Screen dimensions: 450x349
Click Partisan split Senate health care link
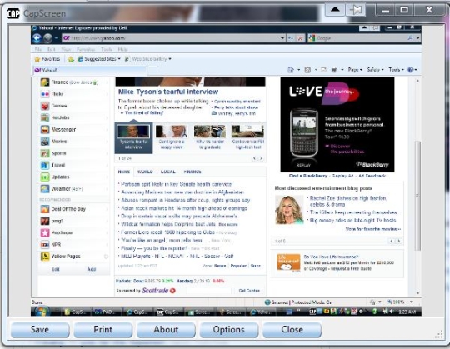176,184
